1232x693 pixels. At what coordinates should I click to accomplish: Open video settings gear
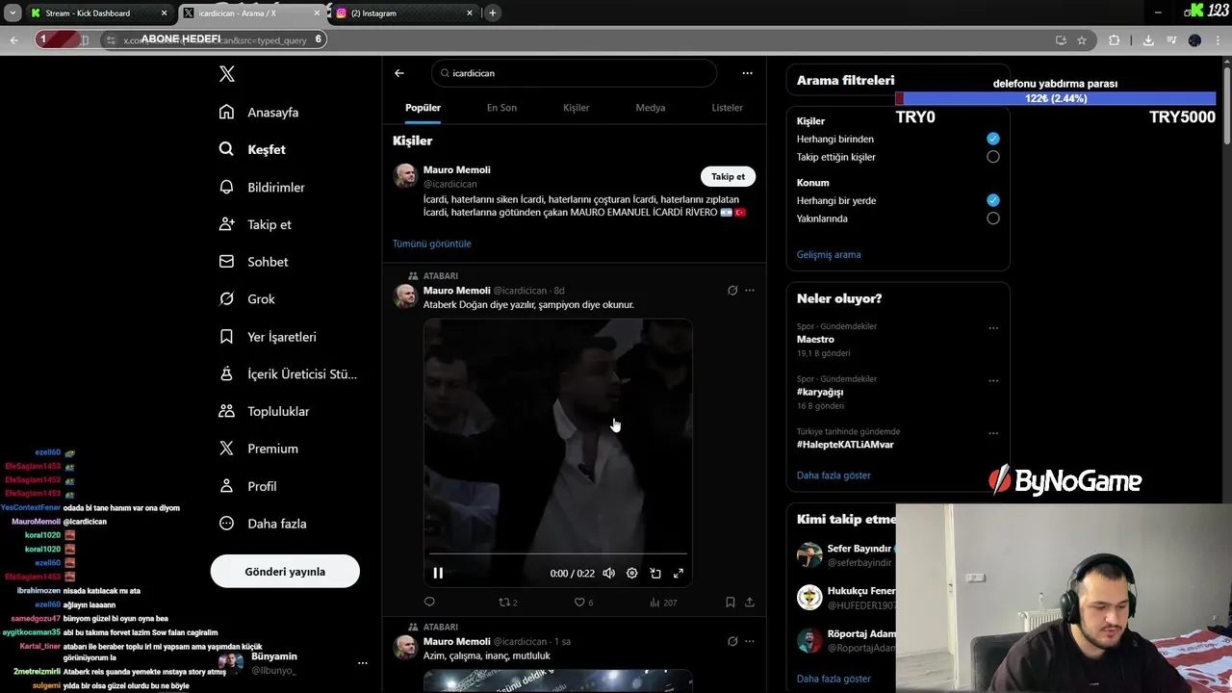pyautogui.click(x=632, y=573)
